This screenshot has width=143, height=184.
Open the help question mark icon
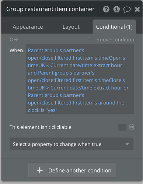[x=106, y=9]
